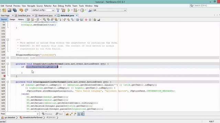
Task: Click the Undo arrow icon
Action: [21, 10]
